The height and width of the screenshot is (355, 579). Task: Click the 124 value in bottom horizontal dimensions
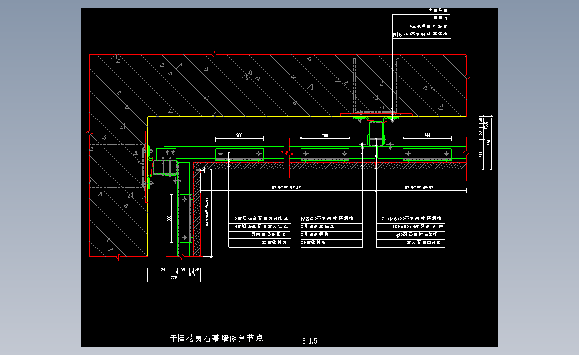[x=162, y=270]
